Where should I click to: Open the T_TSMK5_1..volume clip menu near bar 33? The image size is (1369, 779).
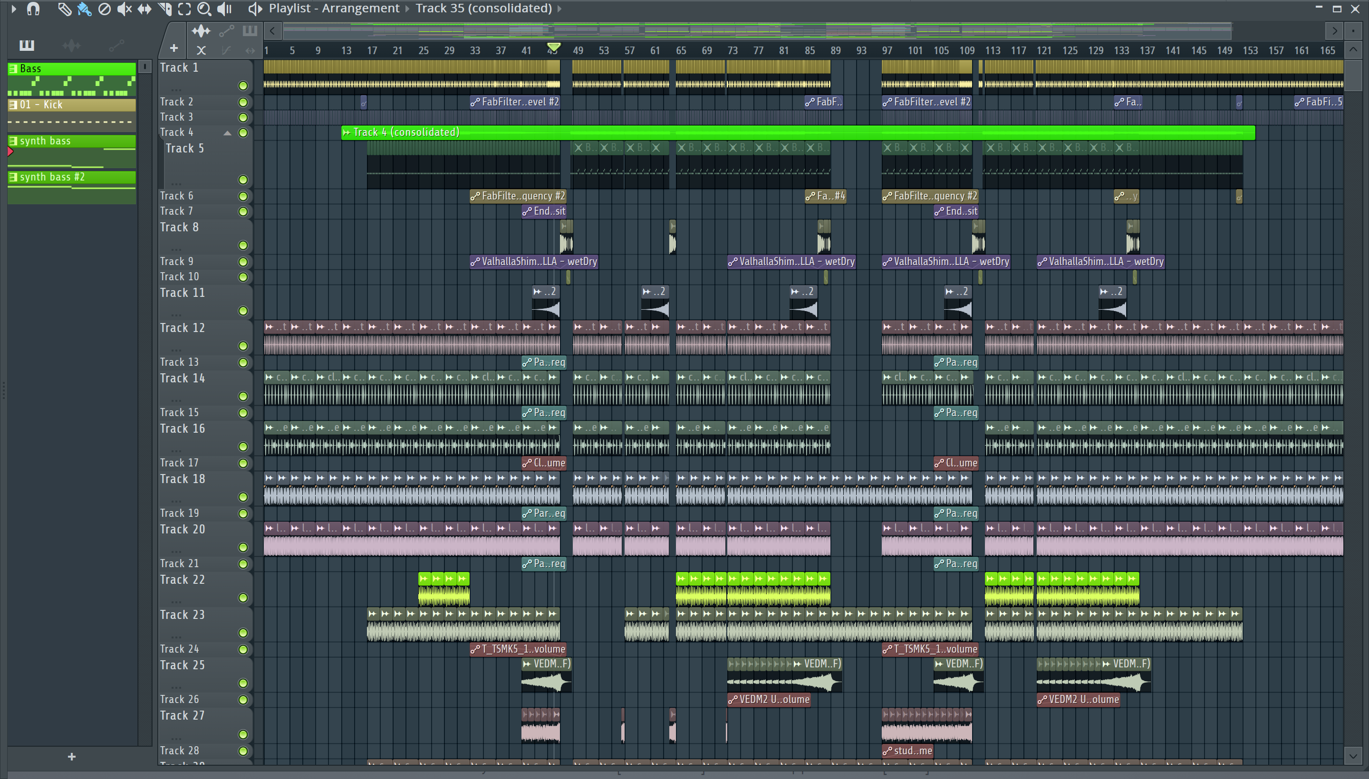pos(475,649)
